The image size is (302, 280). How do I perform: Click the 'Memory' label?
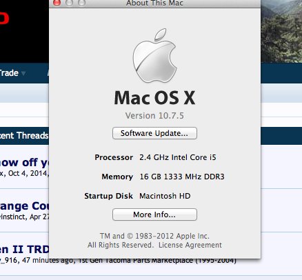click(117, 177)
